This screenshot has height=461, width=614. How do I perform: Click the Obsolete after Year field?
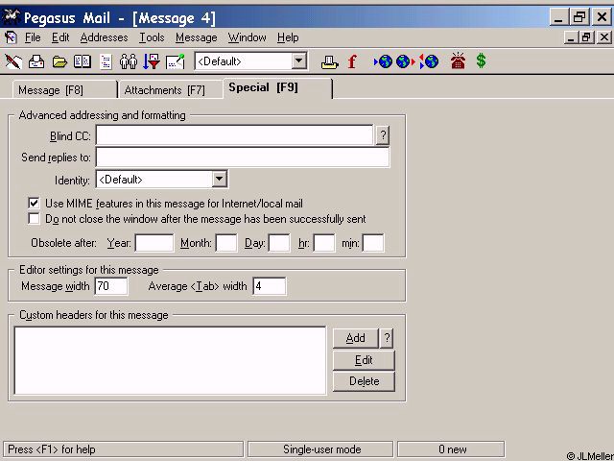click(154, 243)
